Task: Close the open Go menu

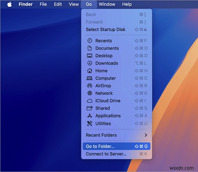Action: pyautogui.click(x=89, y=4)
